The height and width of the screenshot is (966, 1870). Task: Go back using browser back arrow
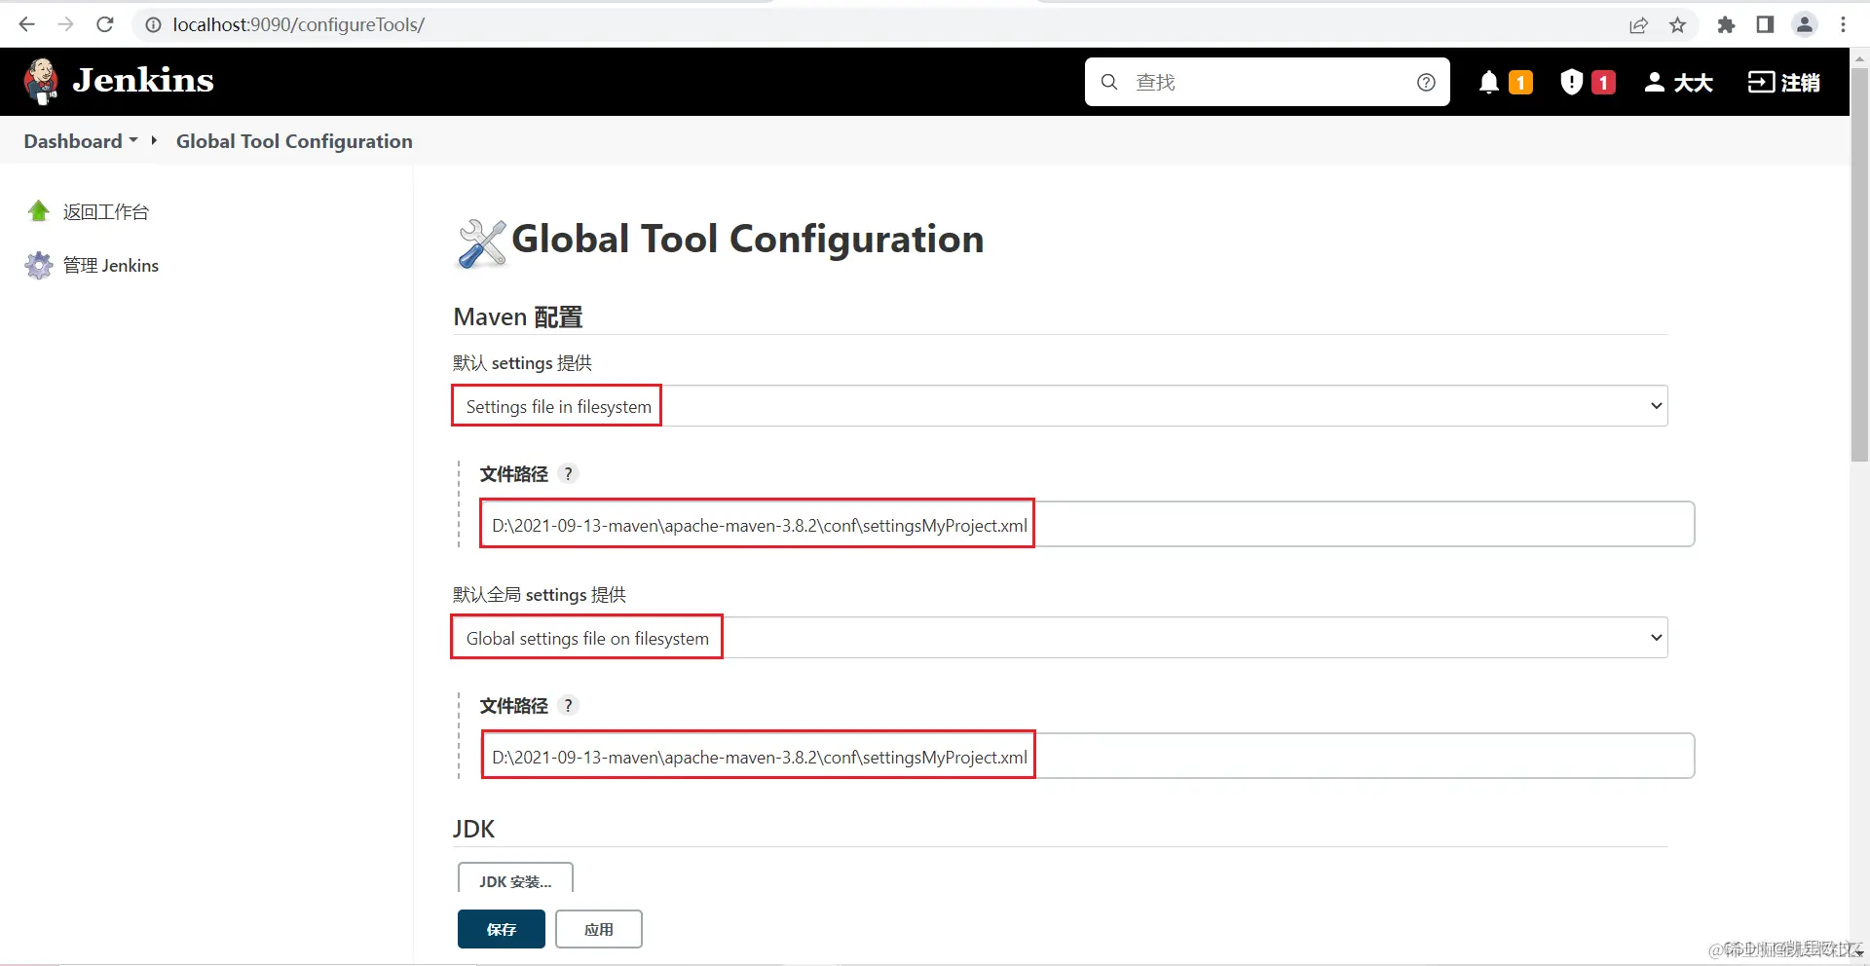tap(27, 24)
